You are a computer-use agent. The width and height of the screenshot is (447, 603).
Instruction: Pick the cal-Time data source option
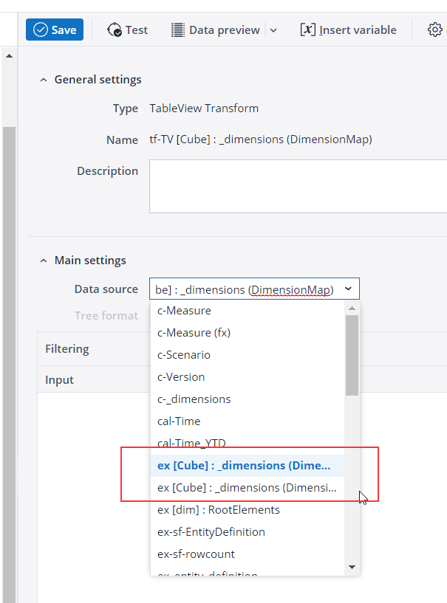pyautogui.click(x=179, y=421)
